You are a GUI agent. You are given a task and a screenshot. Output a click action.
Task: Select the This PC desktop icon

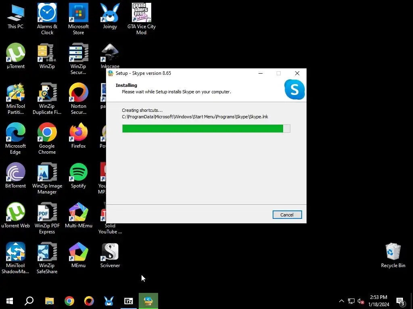(16, 16)
